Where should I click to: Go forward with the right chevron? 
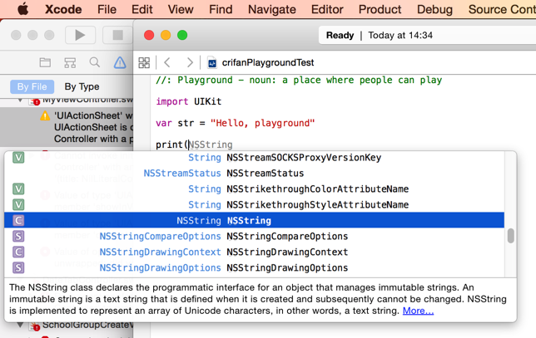190,62
